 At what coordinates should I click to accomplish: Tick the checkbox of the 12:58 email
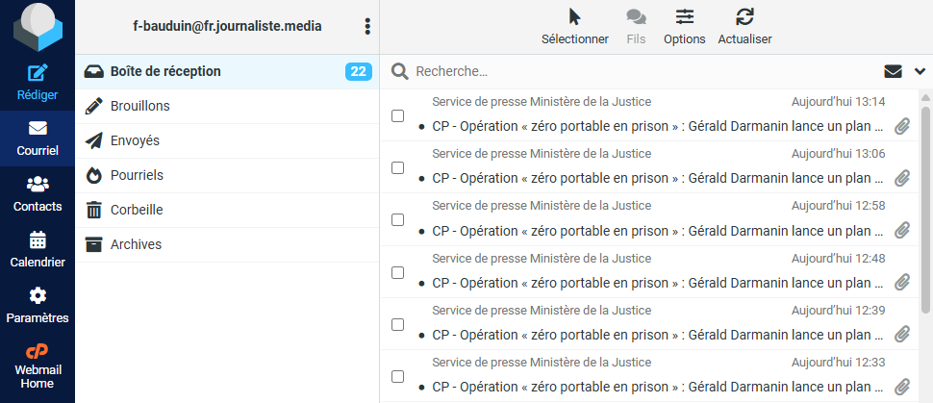pos(397,220)
